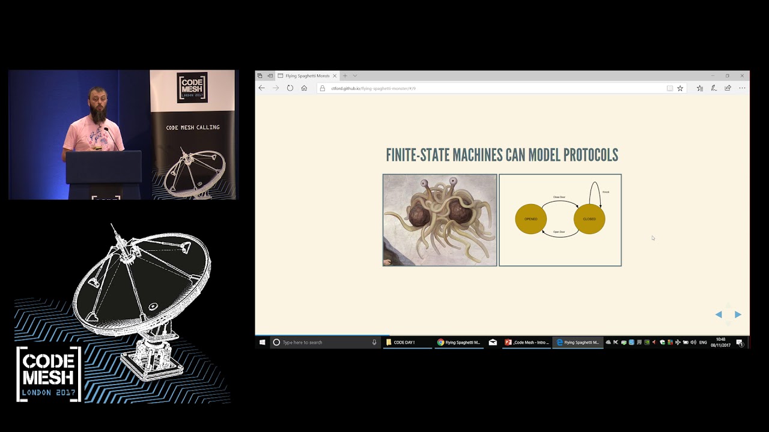Set these tabs aside
This screenshot has height=432, width=769.
tap(270, 76)
